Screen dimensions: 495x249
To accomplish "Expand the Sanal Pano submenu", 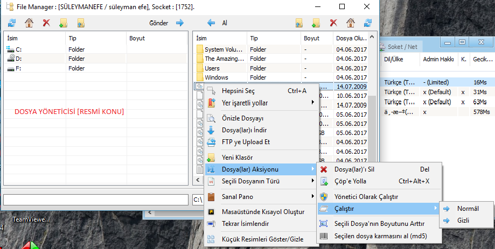I will pyautogui.click(x=261, y=197).
